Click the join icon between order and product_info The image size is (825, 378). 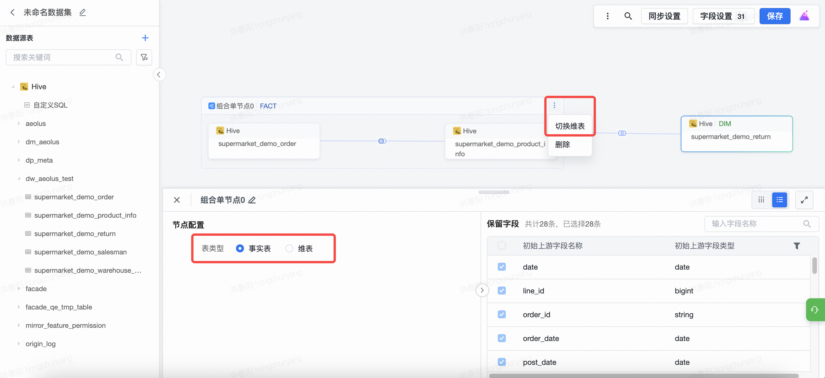pos(382,141)
